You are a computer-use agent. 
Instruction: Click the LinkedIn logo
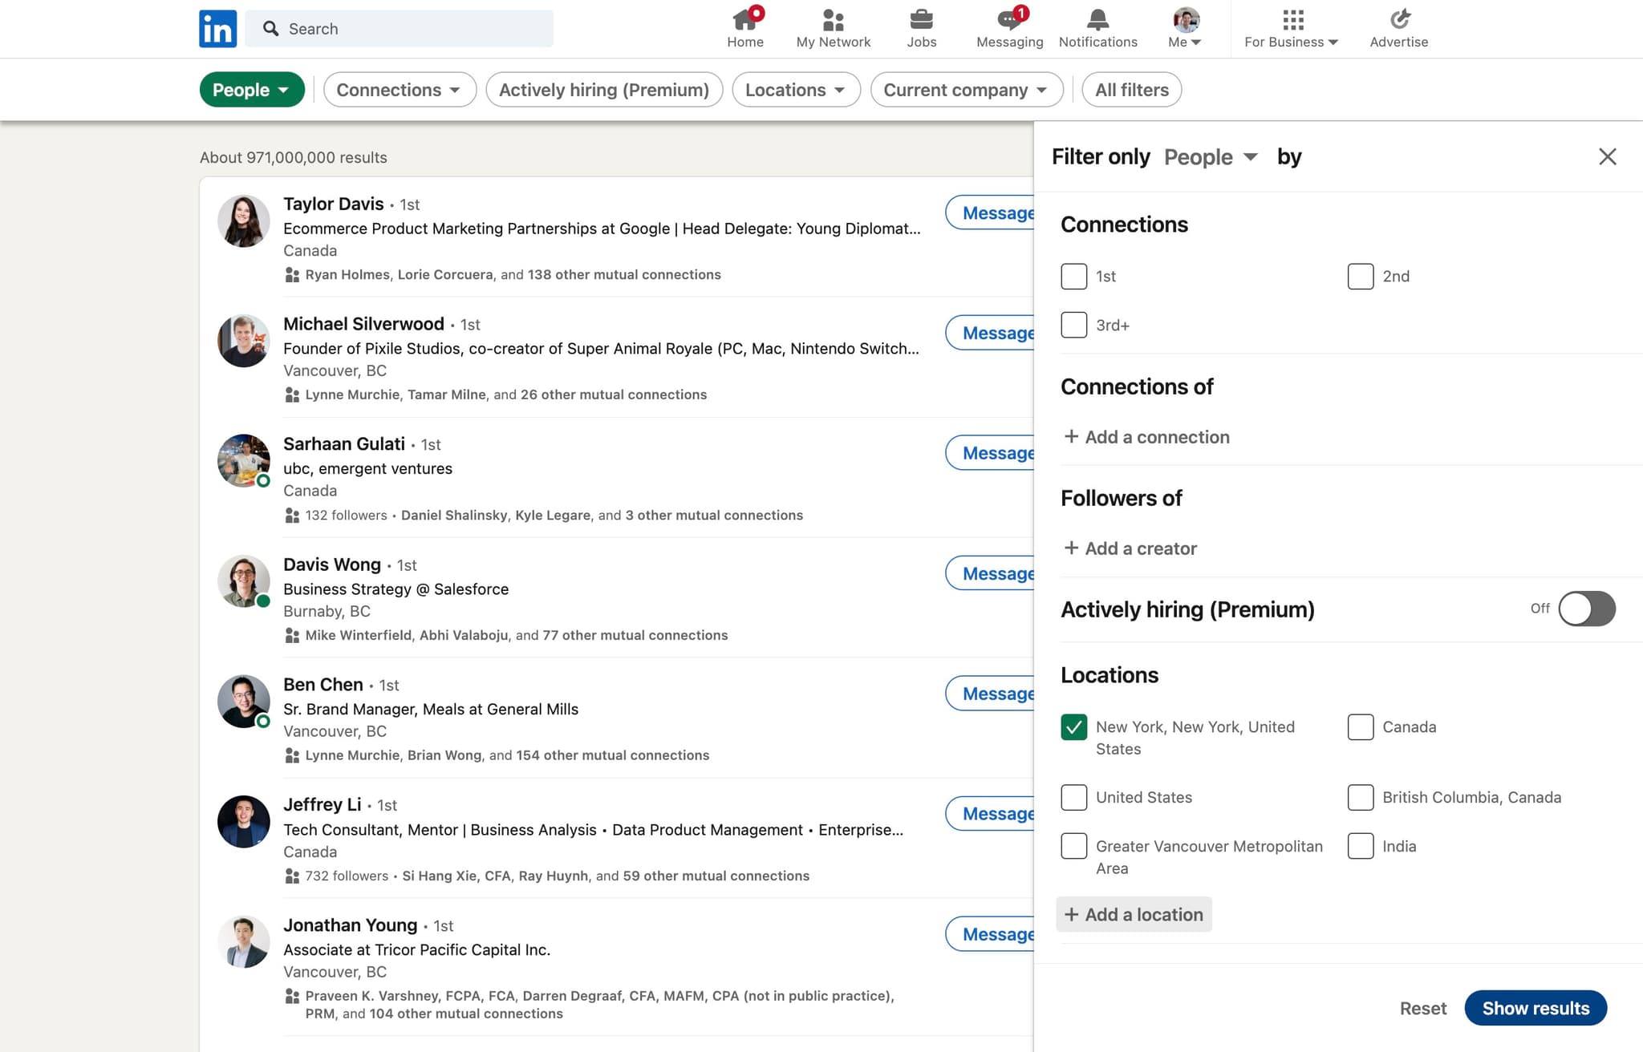pyautogui.click(x=217, y=28)
